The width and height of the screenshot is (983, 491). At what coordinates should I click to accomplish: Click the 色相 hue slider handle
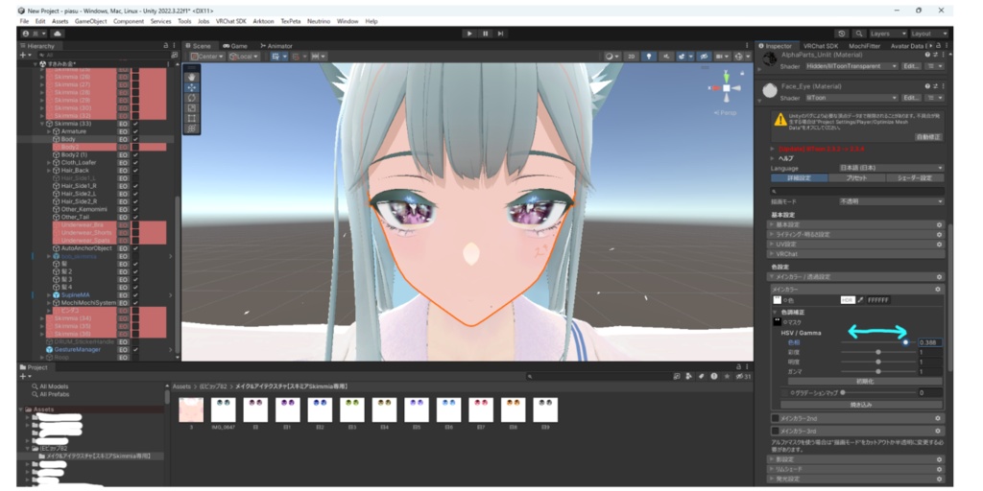pos(905,342)
